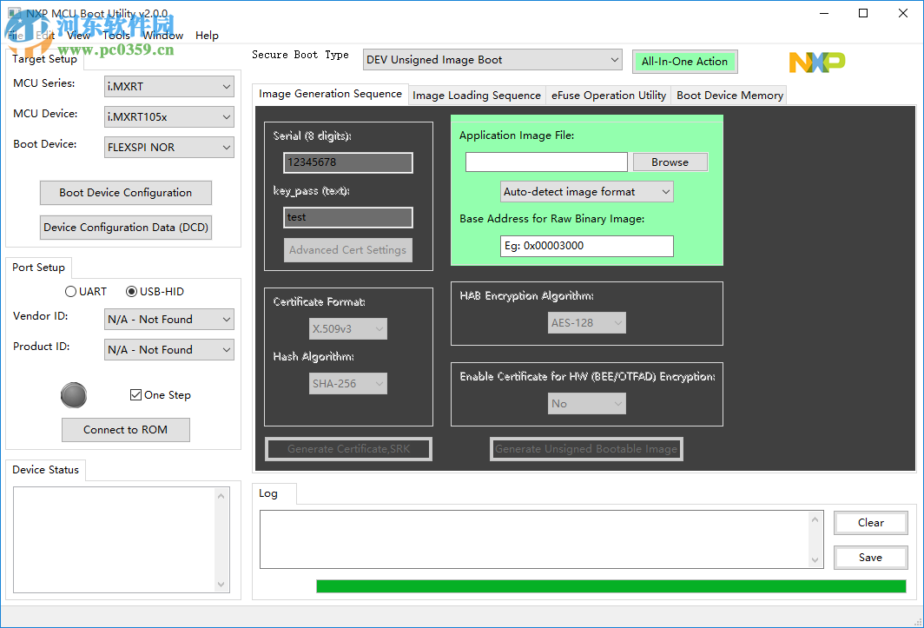Select the USB-HID port option
The height and width of the screenshot is (628, 924).
coord(130,291)
